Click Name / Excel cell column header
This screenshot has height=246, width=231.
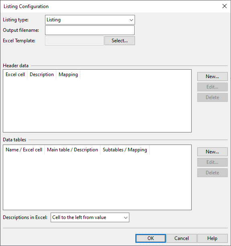24,150
